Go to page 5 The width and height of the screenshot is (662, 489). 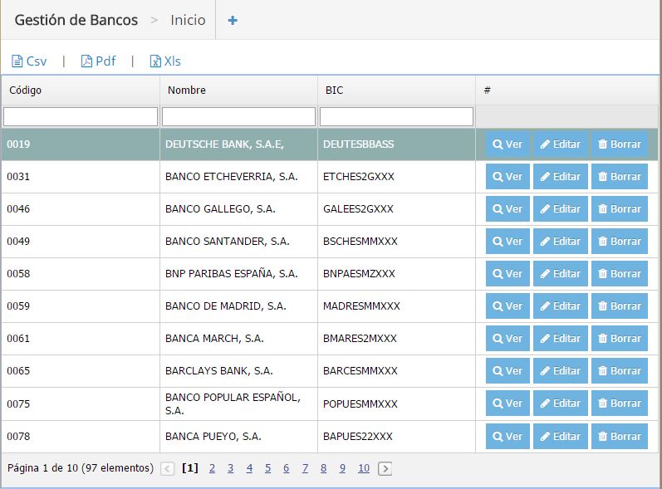point(267,468)
